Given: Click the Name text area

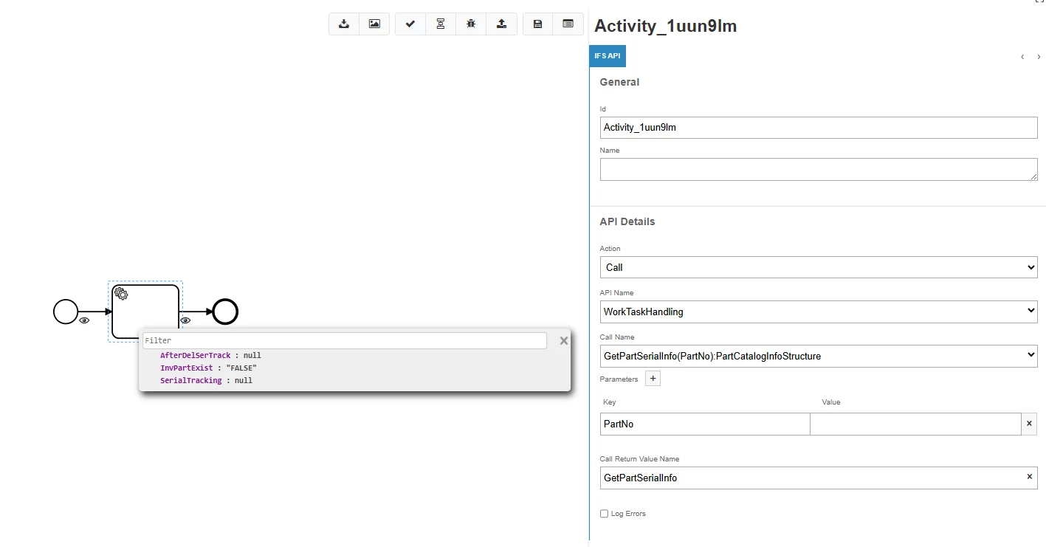Looking at the screenshot, I should tap(819, 169).
